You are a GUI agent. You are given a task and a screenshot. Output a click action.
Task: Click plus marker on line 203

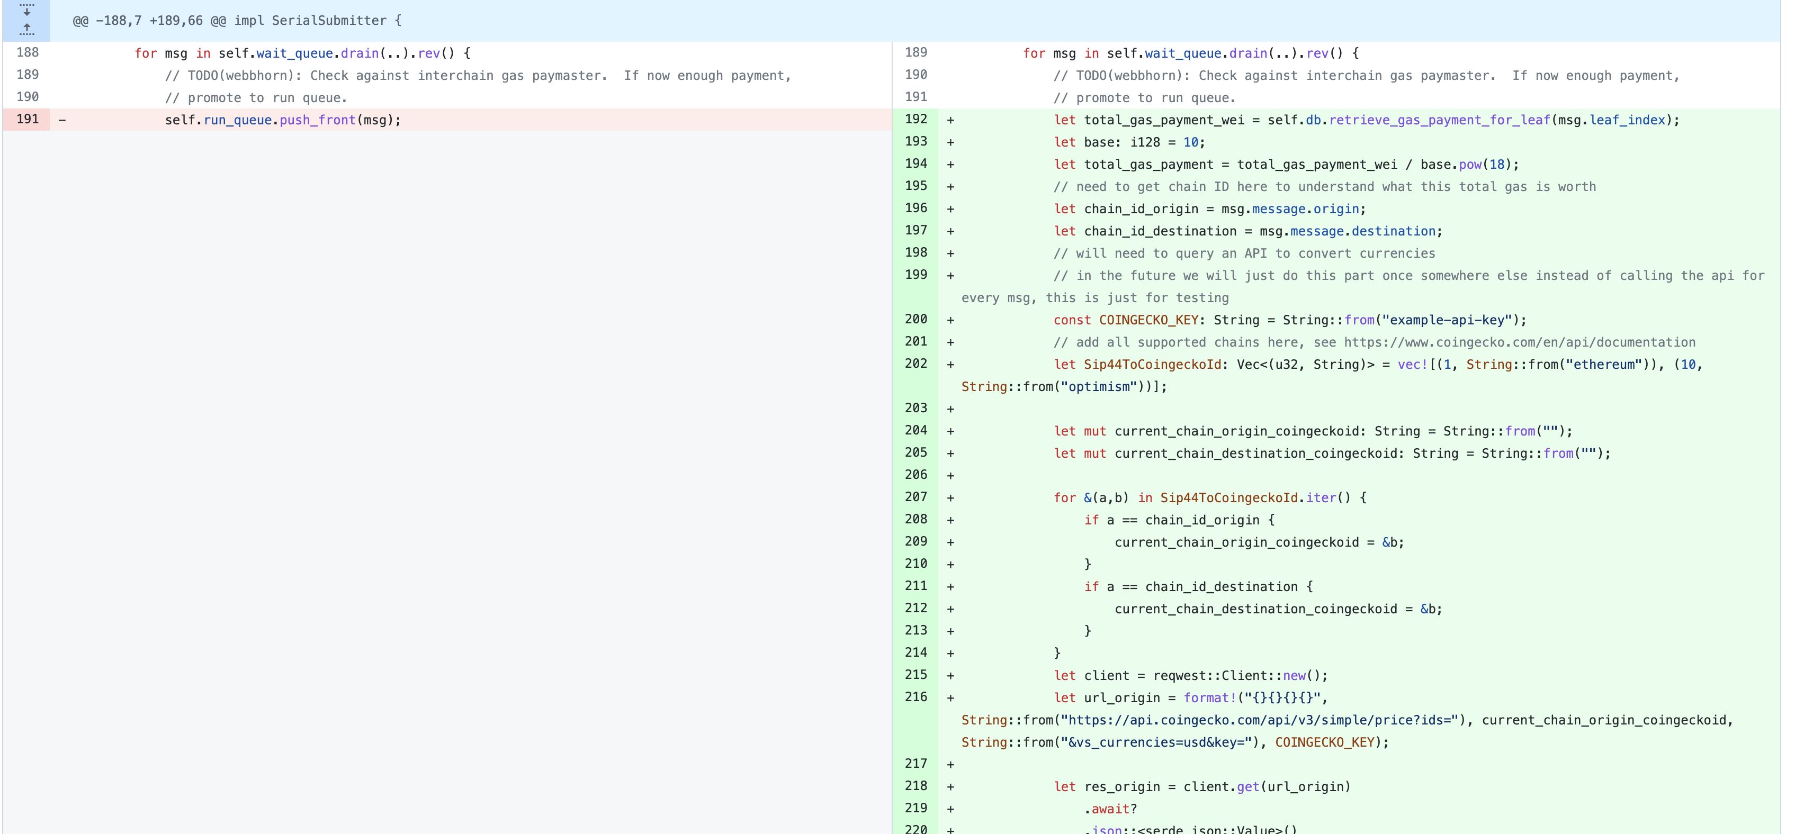[x=950, y=410]
